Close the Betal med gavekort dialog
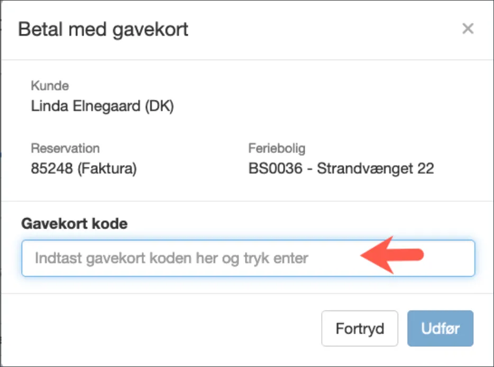 click(468, 29)
